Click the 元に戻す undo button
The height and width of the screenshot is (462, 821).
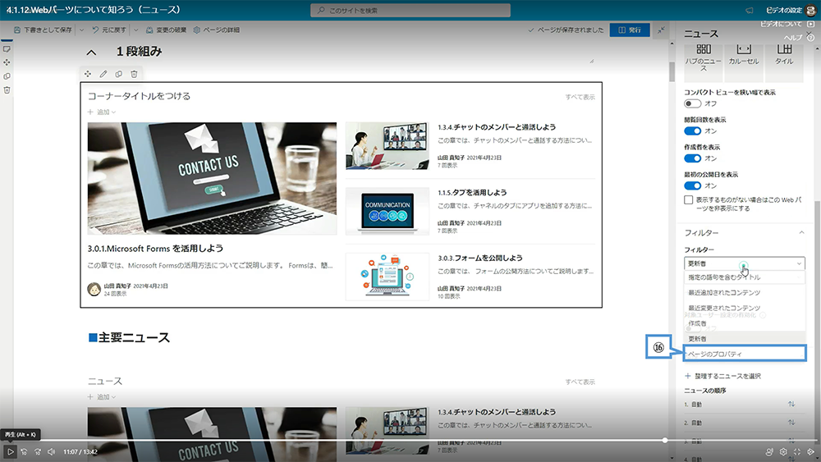tap(109, 30)
